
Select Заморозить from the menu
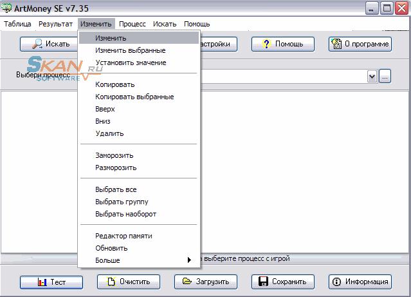[114, 155]
